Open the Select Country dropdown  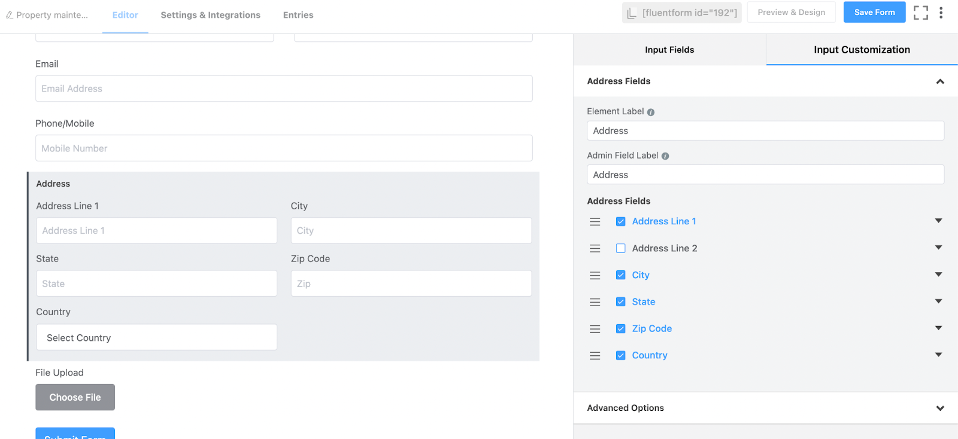pyautogui.click(x=156, y=338)
